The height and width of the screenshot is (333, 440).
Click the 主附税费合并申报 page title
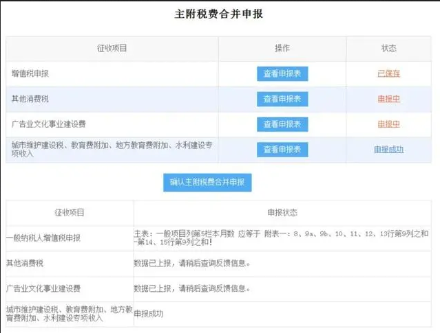point(218,14)
